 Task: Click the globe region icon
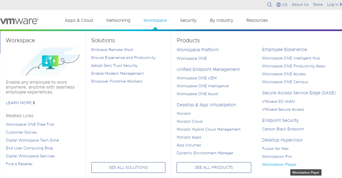[x=279, y=5]
